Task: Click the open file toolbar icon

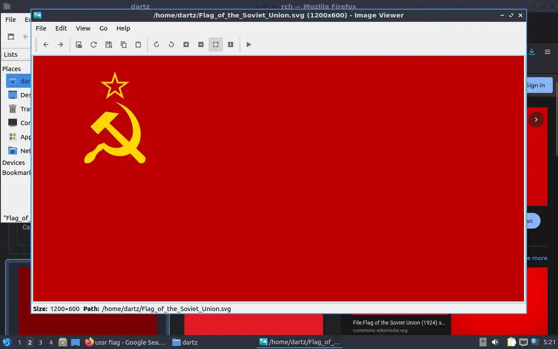Action: tap(79, 44)
